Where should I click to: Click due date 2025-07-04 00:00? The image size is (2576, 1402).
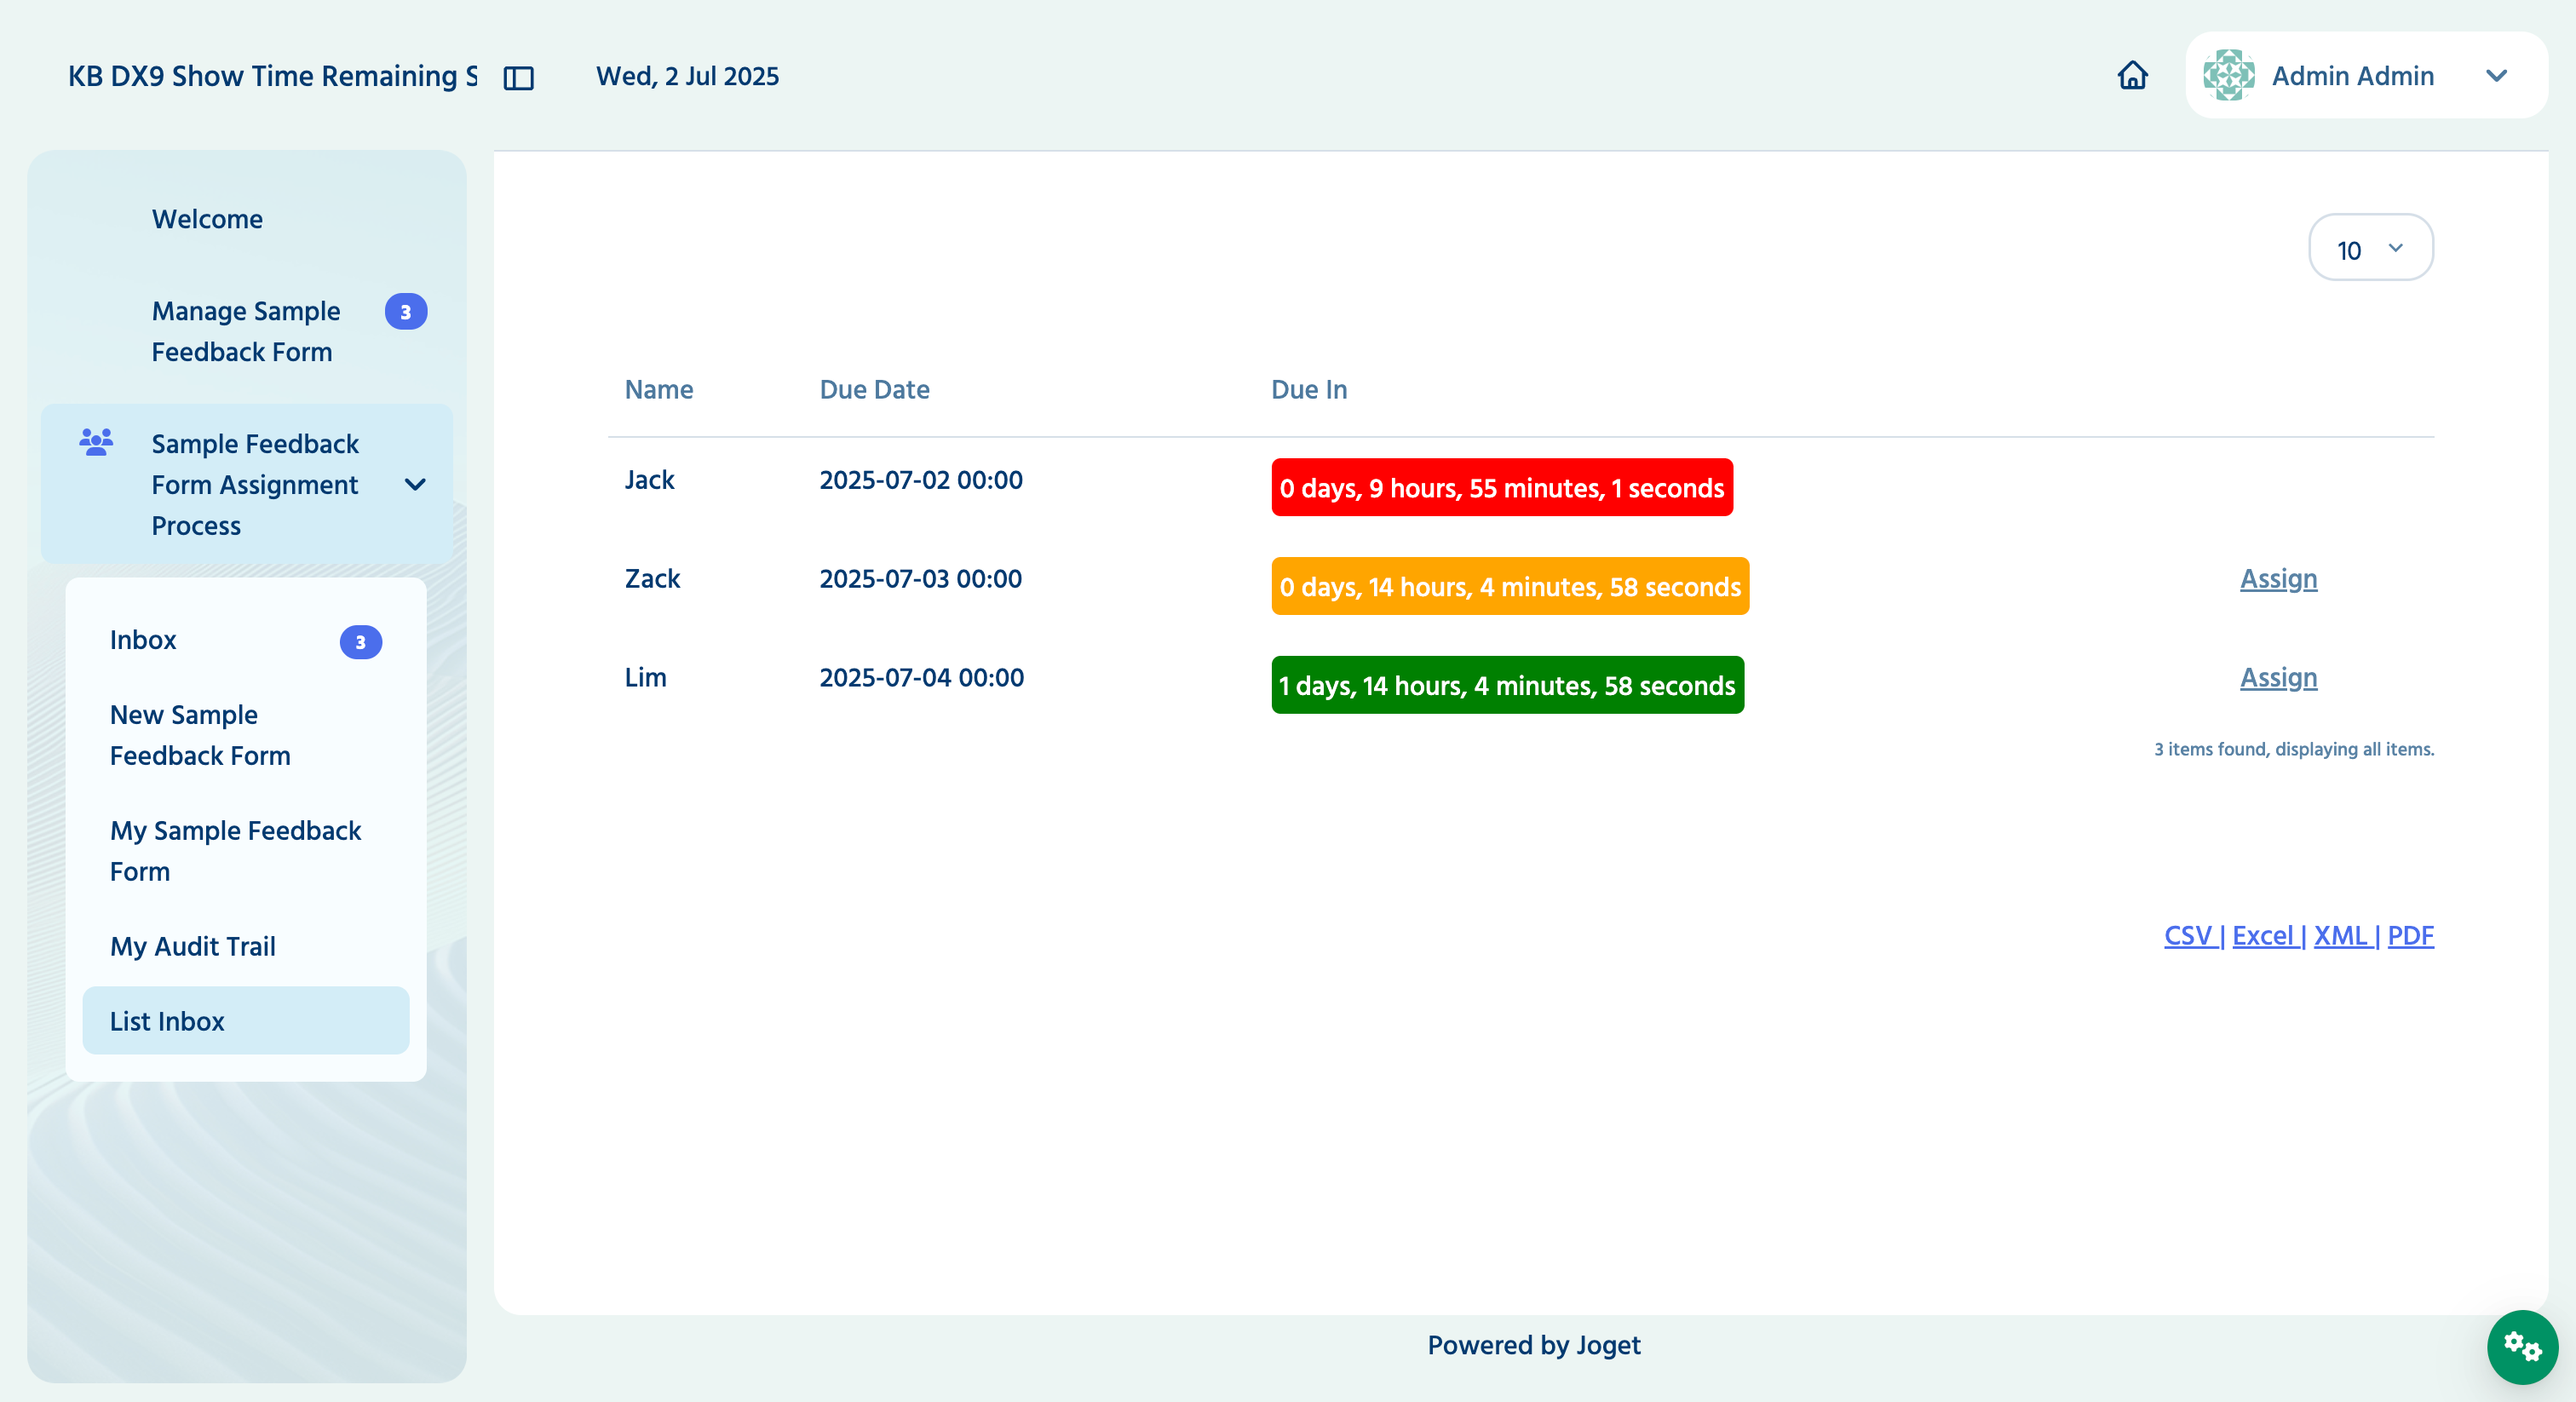point(921,678)
